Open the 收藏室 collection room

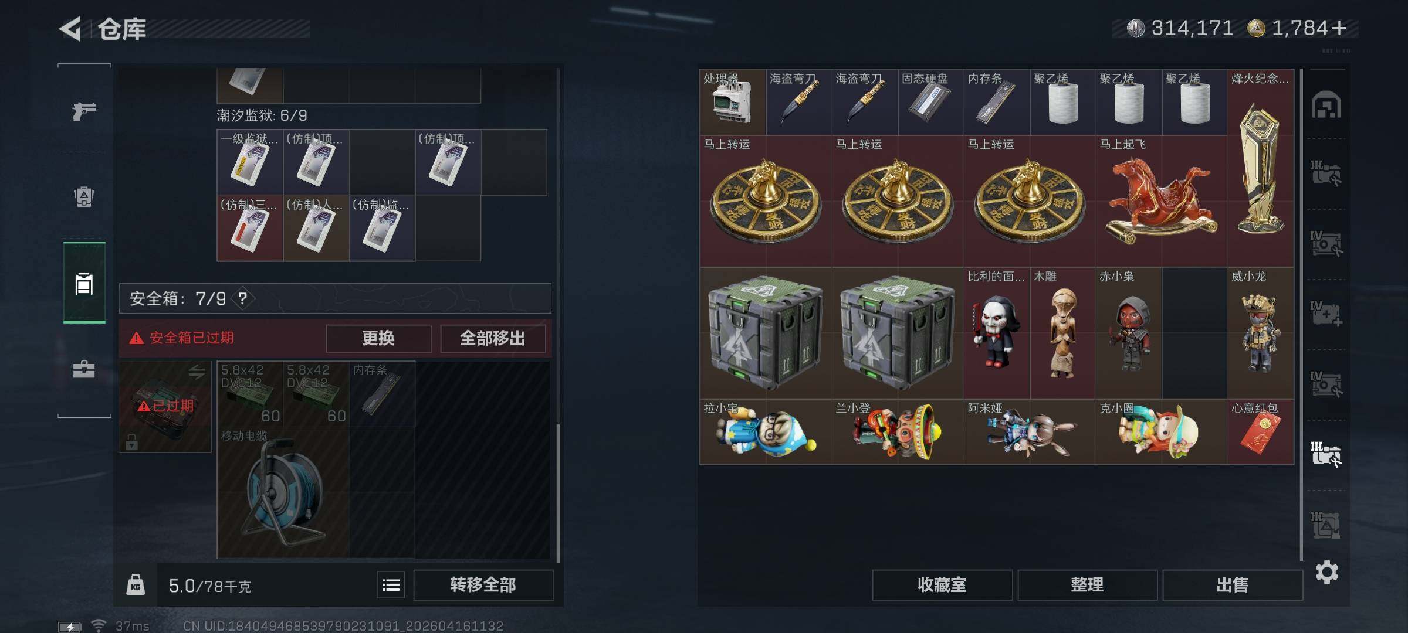(942, 585)
